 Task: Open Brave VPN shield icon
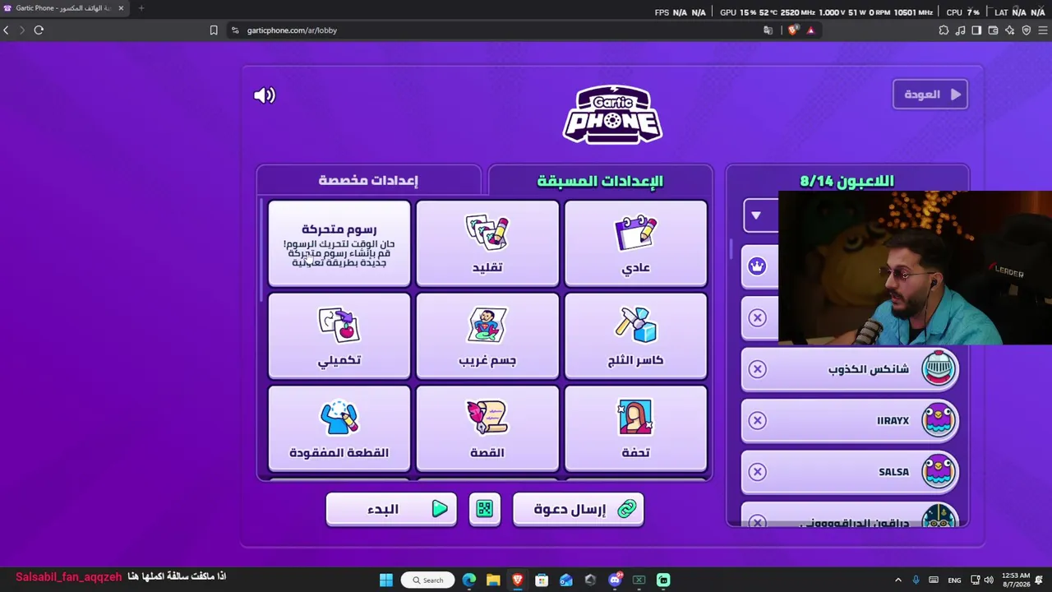point(1027,30)
